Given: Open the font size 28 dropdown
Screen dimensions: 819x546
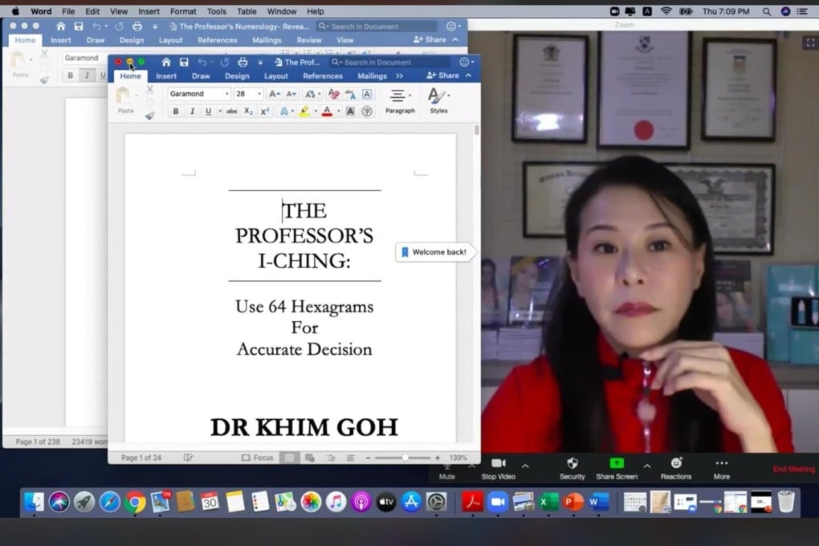Looking at the screenshot, I should pyautogui.click(x=259, y=93).
